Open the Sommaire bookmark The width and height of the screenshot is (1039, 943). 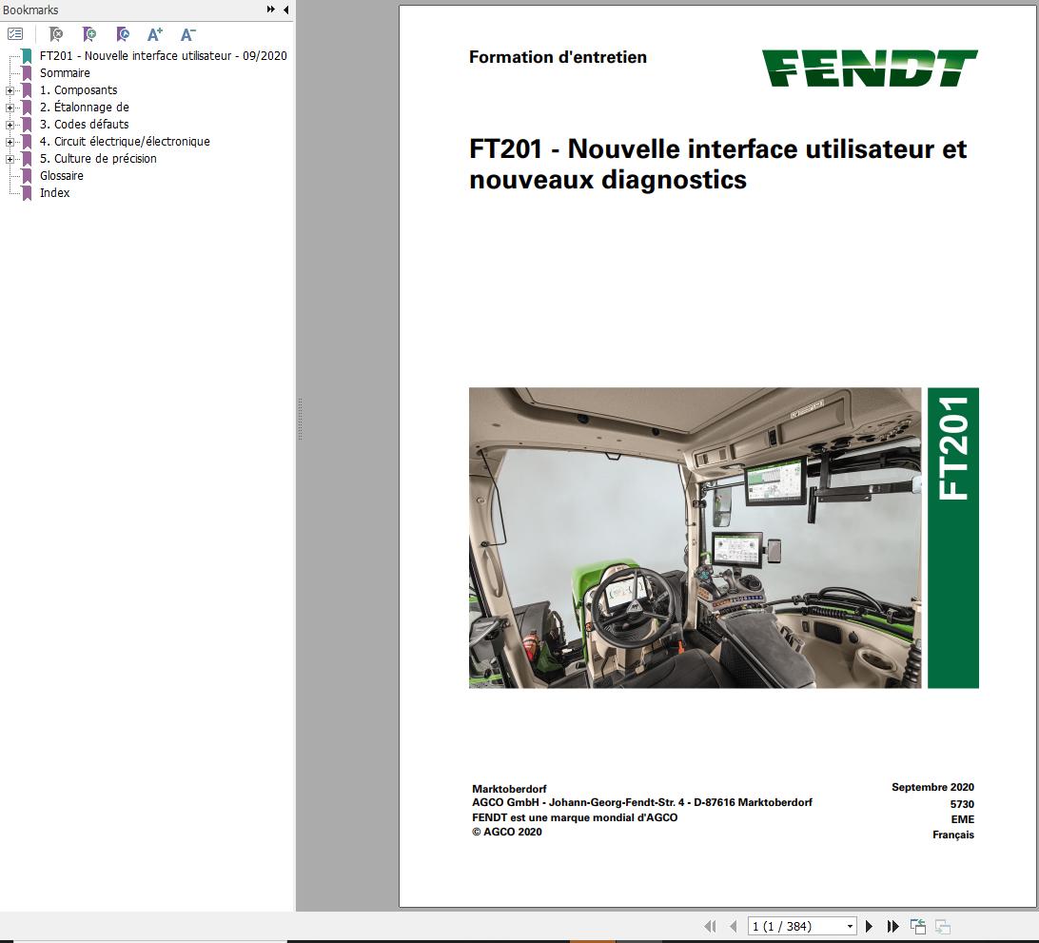[x=65, y=73]
